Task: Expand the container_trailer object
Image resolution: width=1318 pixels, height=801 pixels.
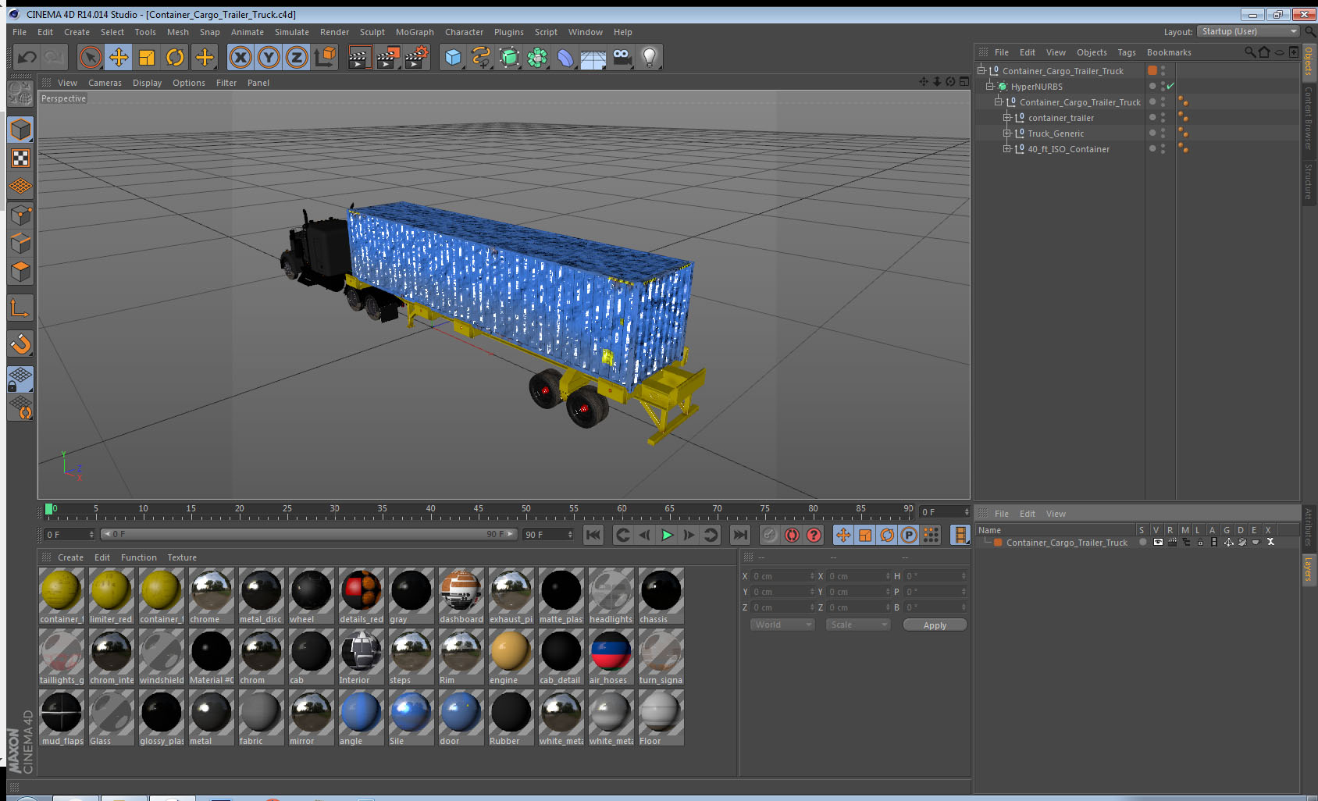Action: tap(1007, 117)
